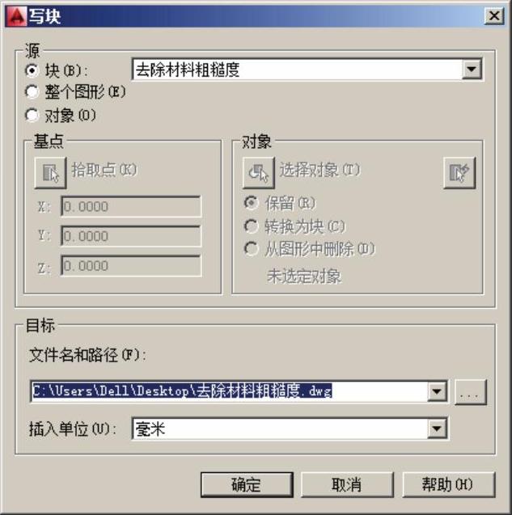The image size is (512, 515).
Task: Click the select objects icon button
Action: (259, 172)
